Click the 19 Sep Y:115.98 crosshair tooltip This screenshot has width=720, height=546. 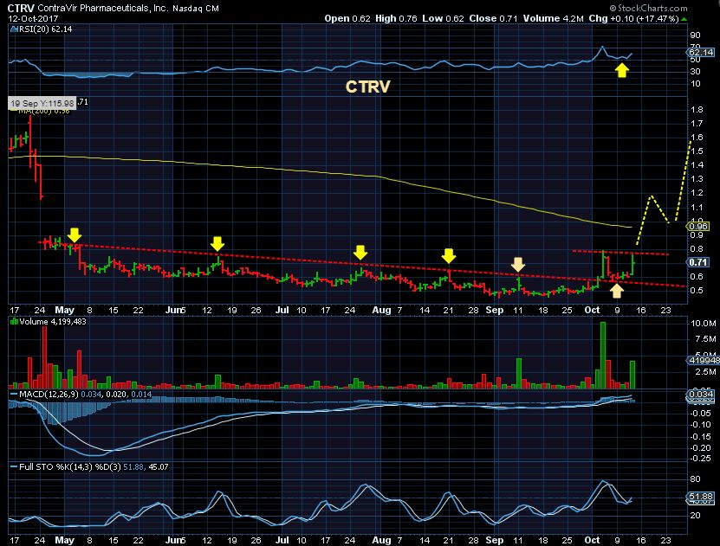[42, 104]
